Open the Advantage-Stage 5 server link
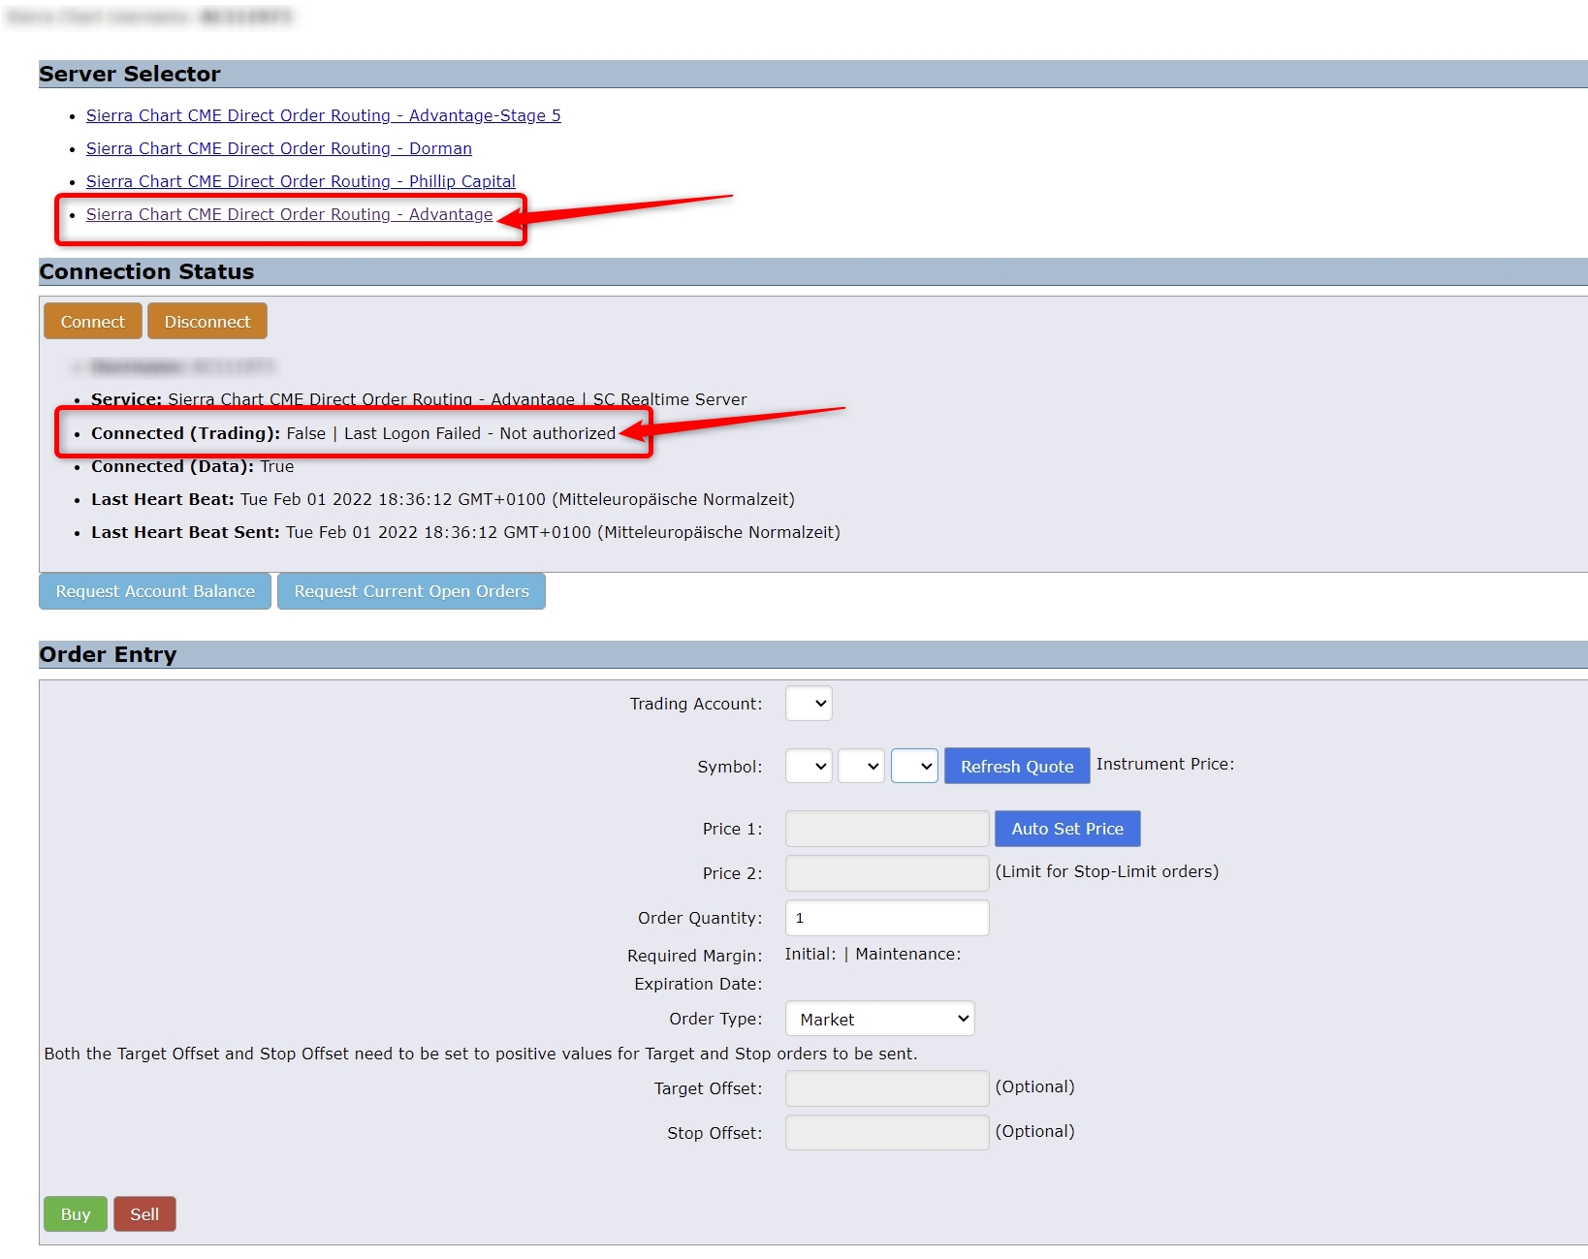1588x1259 pixels. [323, 115]
